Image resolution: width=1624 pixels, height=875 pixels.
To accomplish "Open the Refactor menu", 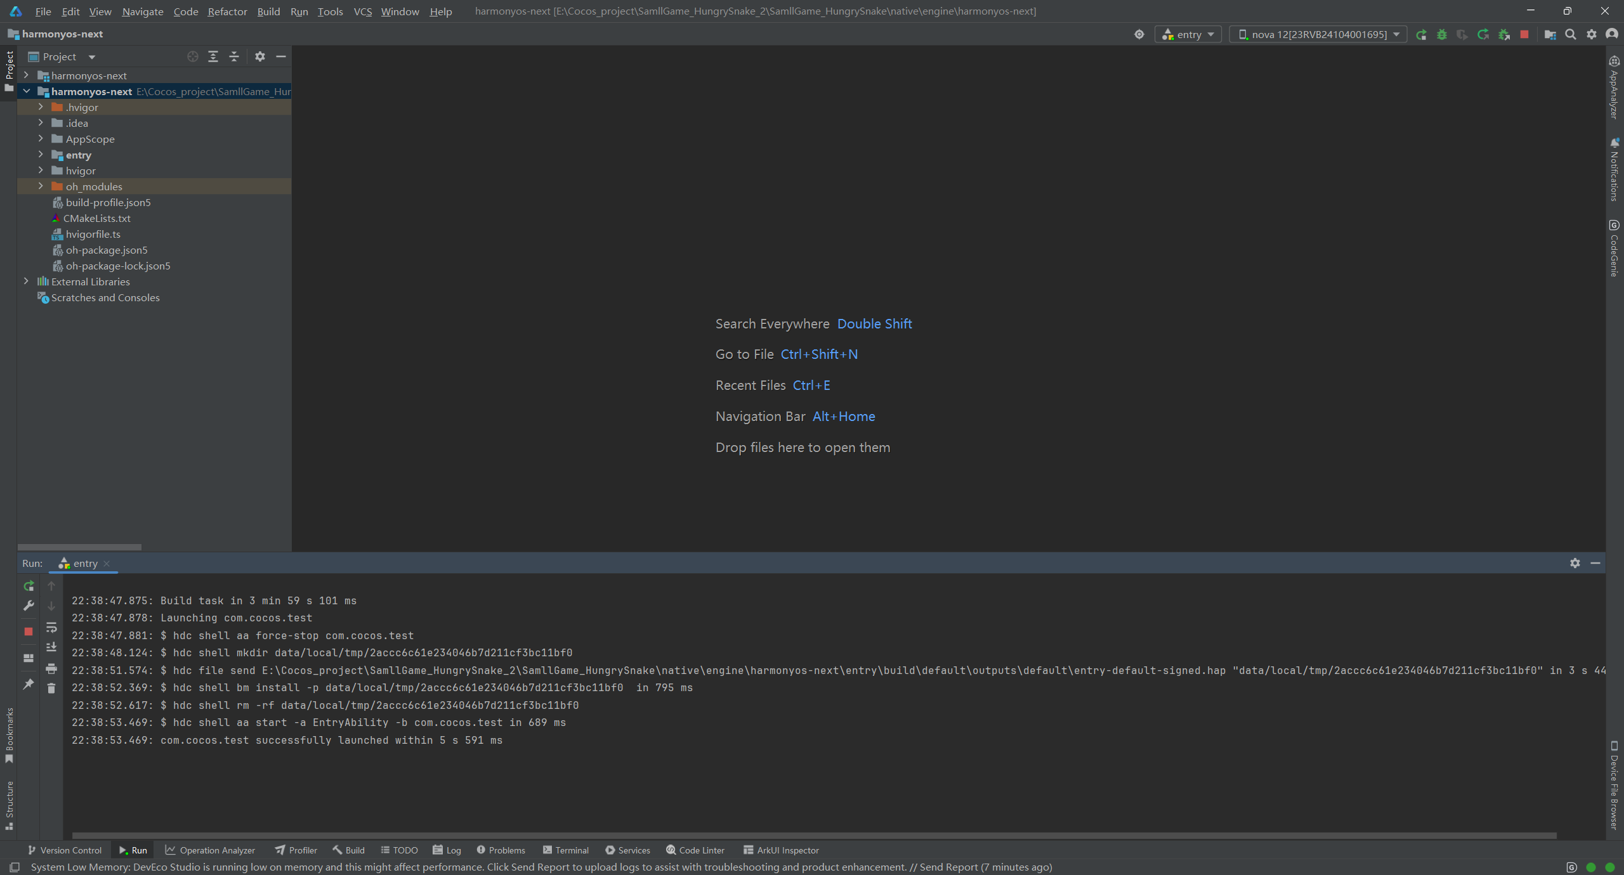I will point(227,11).
